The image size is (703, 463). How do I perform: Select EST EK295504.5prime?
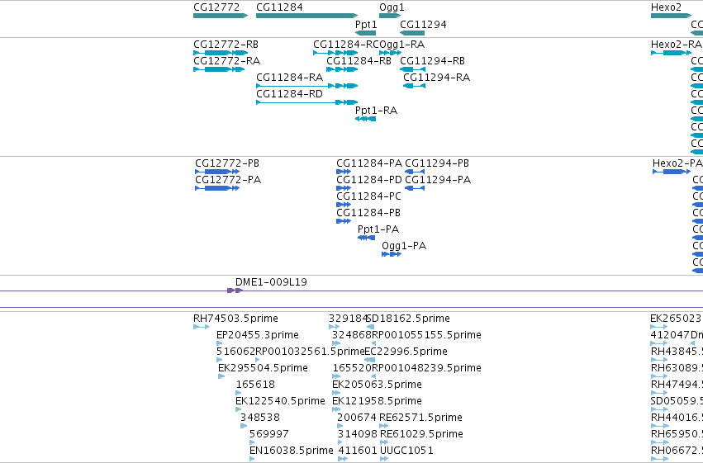point(221,376)
